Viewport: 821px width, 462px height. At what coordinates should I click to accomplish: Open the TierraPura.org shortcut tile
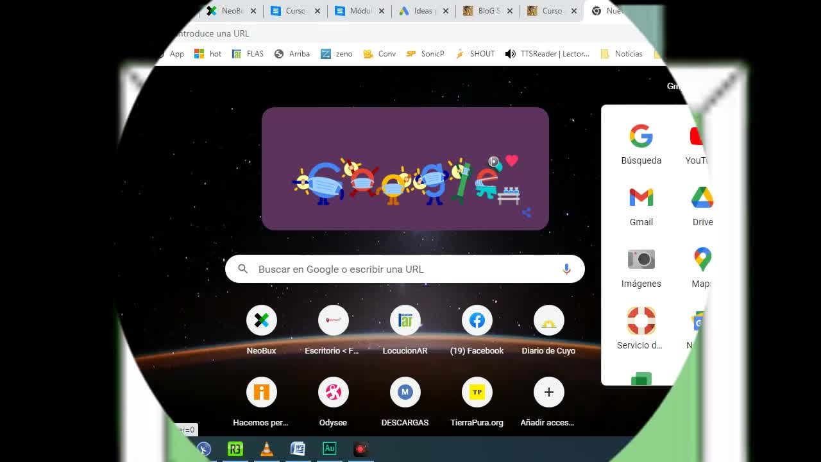(x=477, y=402)
